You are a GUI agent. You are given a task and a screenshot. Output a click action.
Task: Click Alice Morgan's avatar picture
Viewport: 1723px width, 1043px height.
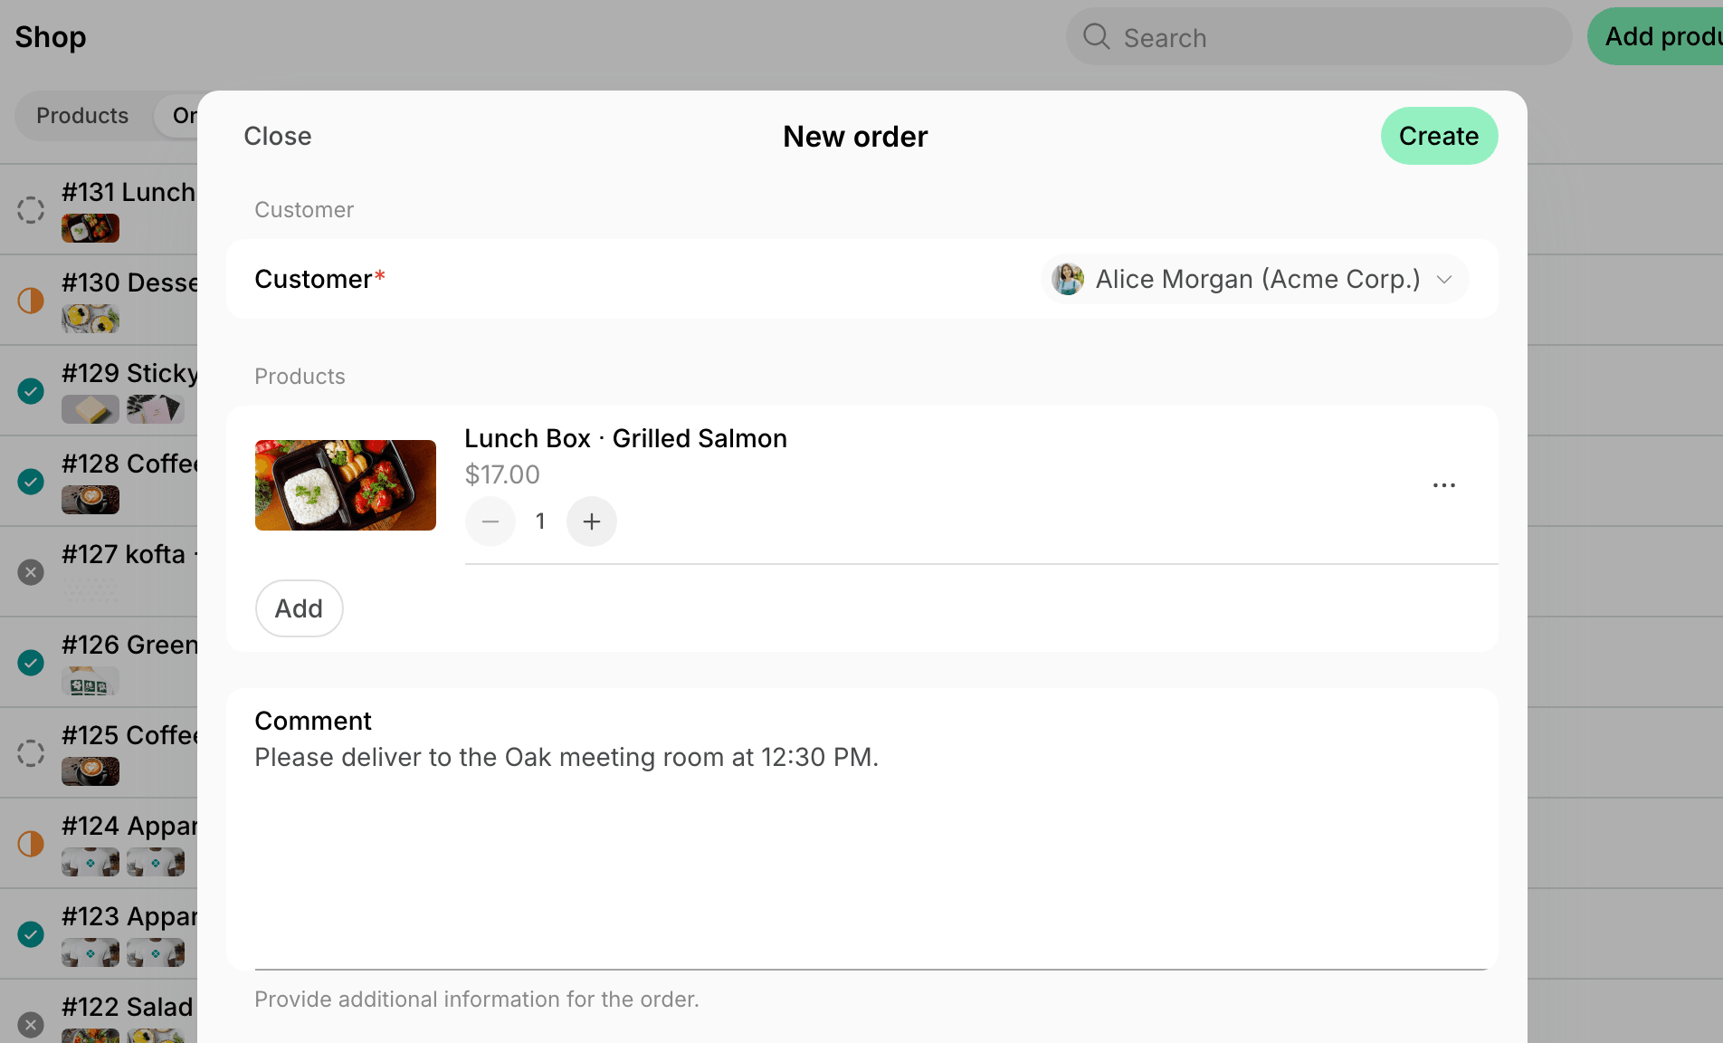point(1068,279)
